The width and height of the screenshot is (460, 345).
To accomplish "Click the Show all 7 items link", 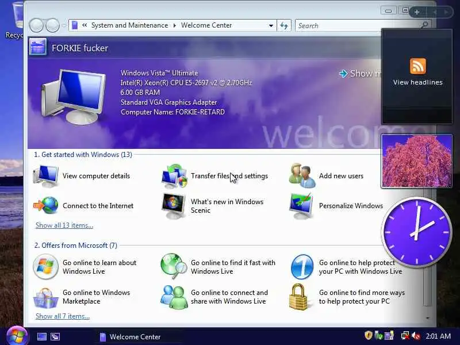I will coord(63,316).
